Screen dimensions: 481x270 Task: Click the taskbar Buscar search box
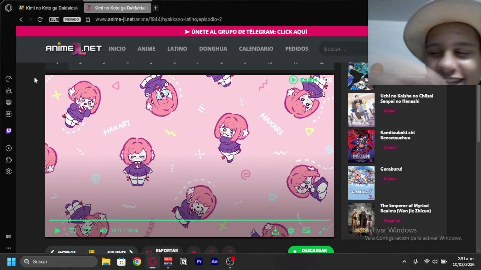(59, 261)
